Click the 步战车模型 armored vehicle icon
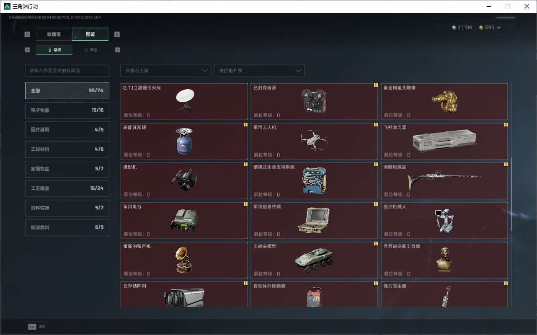Image resolution: width=537 pixels, height=335 pixels. pos(314,261)
